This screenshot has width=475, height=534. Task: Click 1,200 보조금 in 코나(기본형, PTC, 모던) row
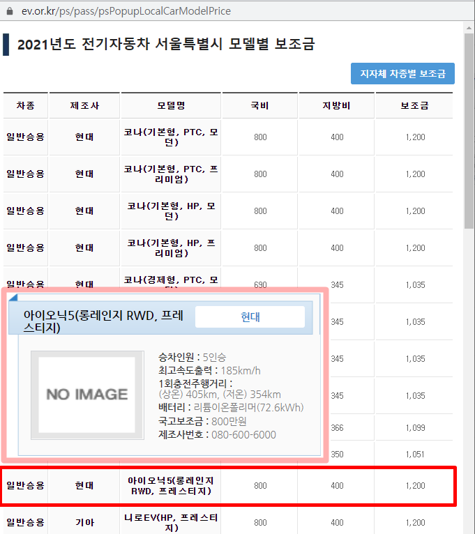tap(416, 137)
